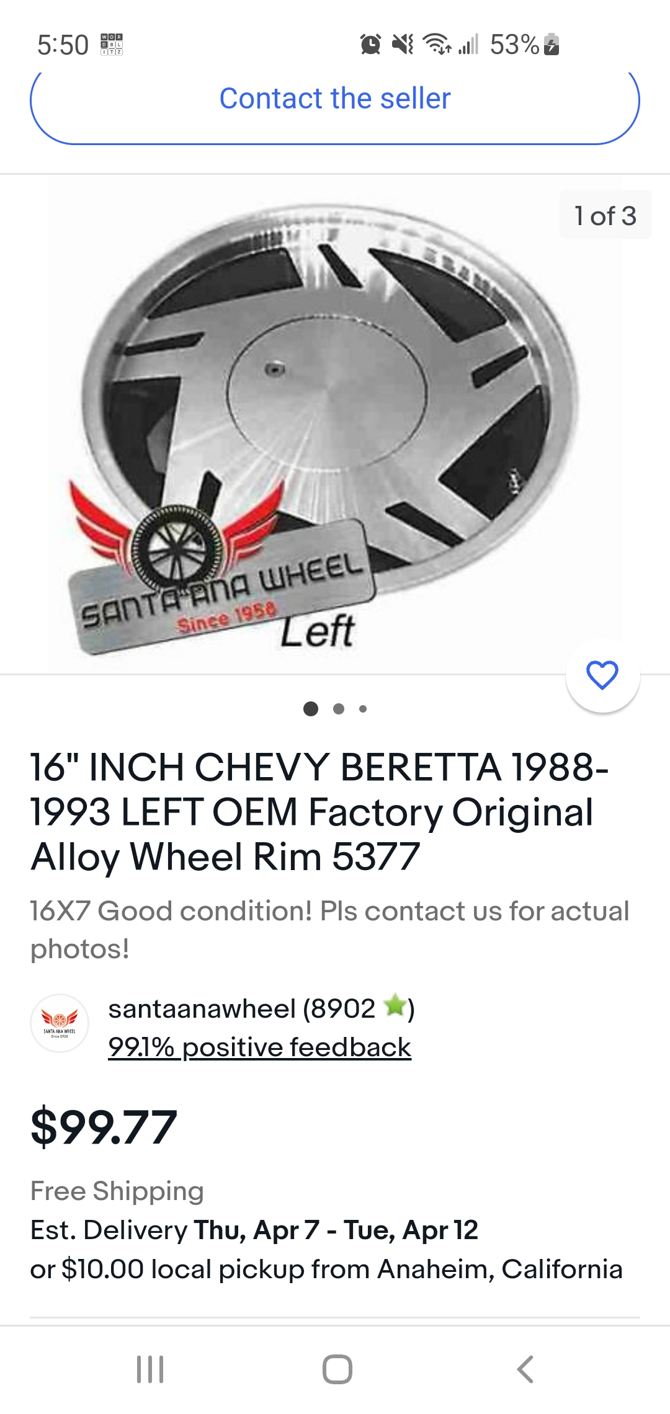Tap the wheel rim product photo
Viewport: 670px width, 1414px height.
pos(335,424)
